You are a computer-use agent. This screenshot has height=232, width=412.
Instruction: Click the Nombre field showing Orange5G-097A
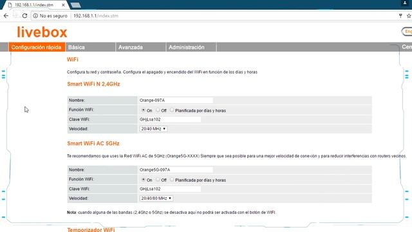tap(176, 169)
